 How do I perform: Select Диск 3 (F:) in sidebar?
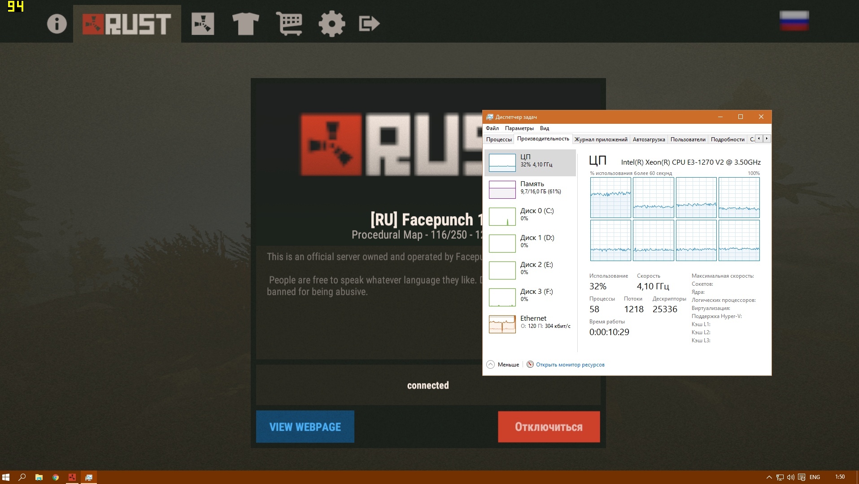(530, 297)
